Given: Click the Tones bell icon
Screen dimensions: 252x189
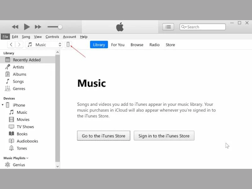Looking at the screenshot, I should [x=11, y=148].
